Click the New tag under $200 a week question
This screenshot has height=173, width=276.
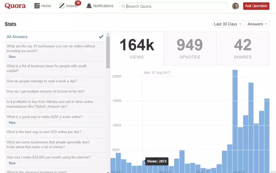(x=12, y=123)
